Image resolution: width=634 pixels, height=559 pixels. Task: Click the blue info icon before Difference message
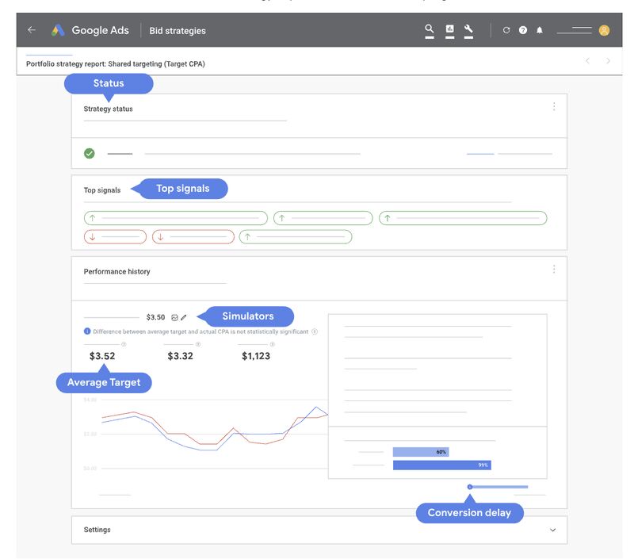pyautogui.click(x=87, y=331)
